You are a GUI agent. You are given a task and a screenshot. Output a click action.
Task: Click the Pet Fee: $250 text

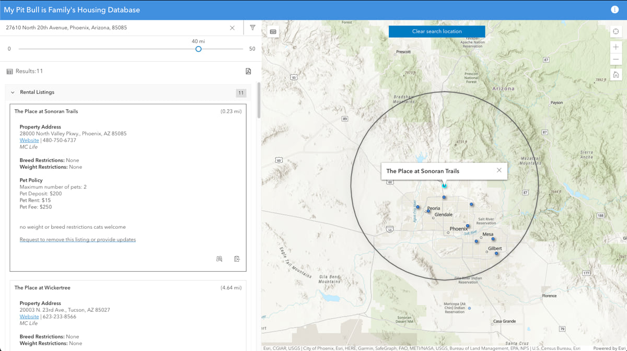(36, 207)
